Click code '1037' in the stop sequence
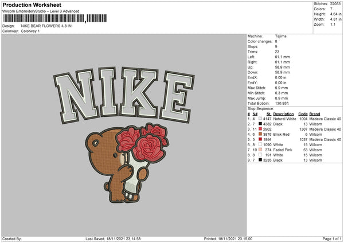The width and height of the screenshot is (344, 243). (x=303, y=139)
